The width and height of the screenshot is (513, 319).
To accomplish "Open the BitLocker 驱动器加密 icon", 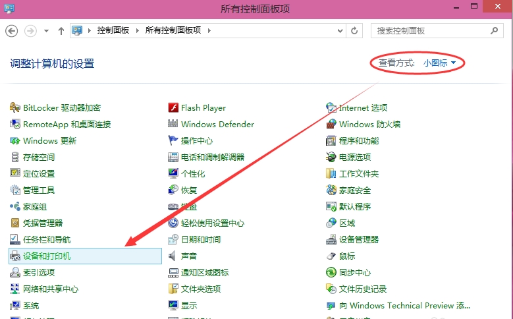I will 15,107.
